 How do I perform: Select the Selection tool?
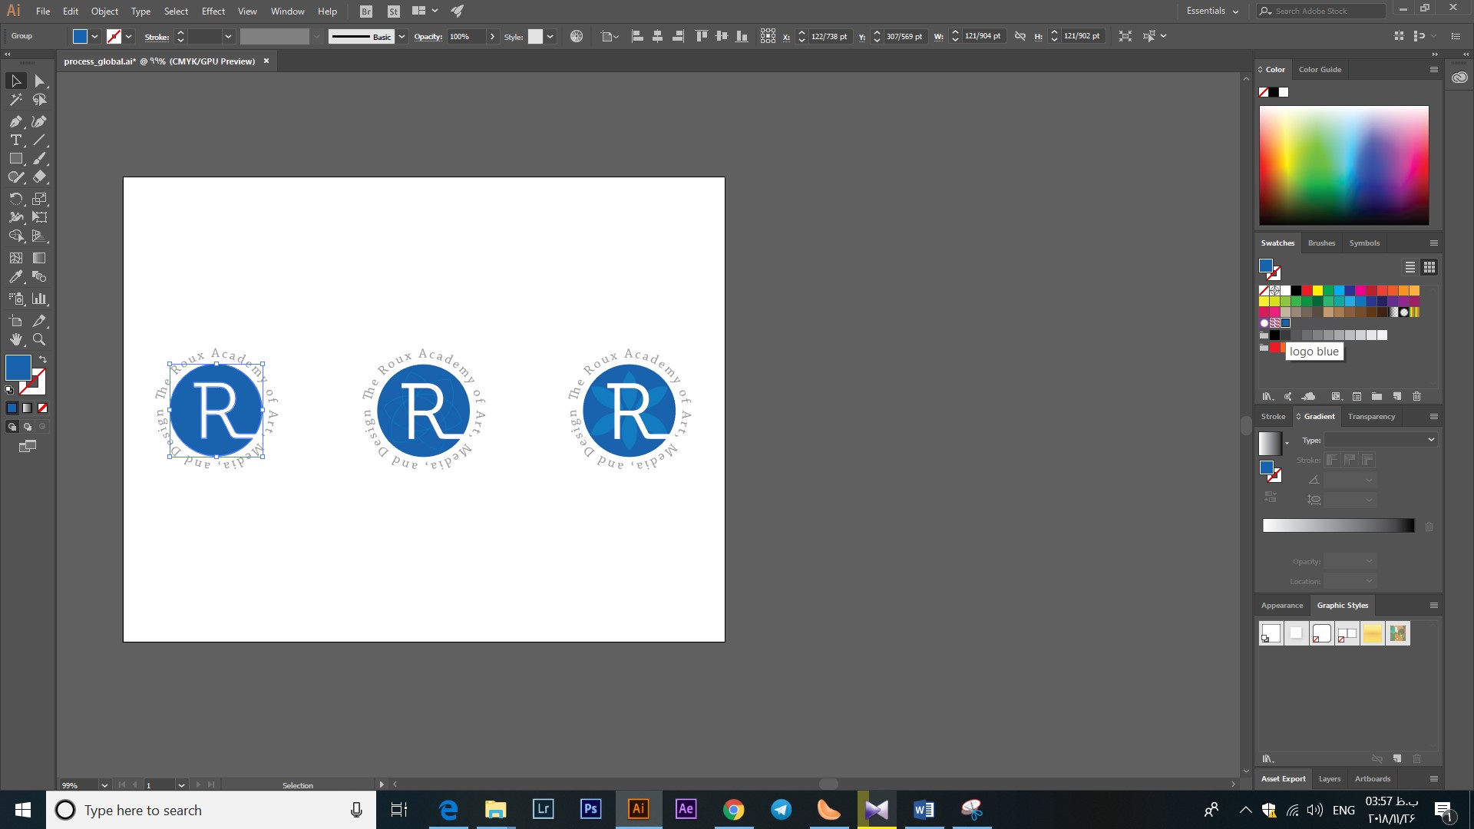[x=16, y=81]
